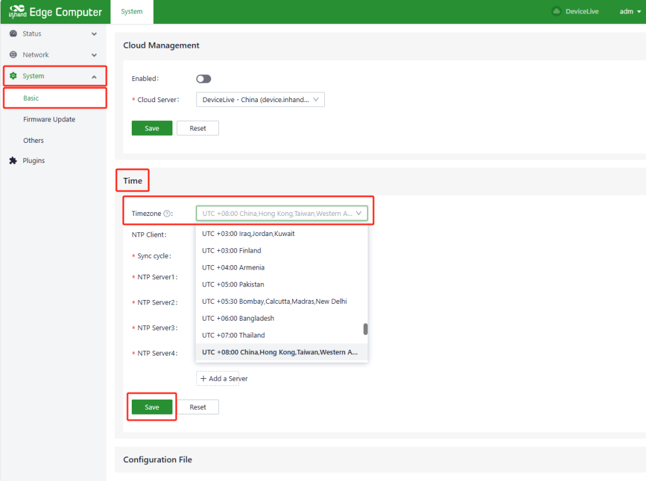Open the adm user account dropdown
Screen dimensions: 646x481
click(x=626, y=12)
